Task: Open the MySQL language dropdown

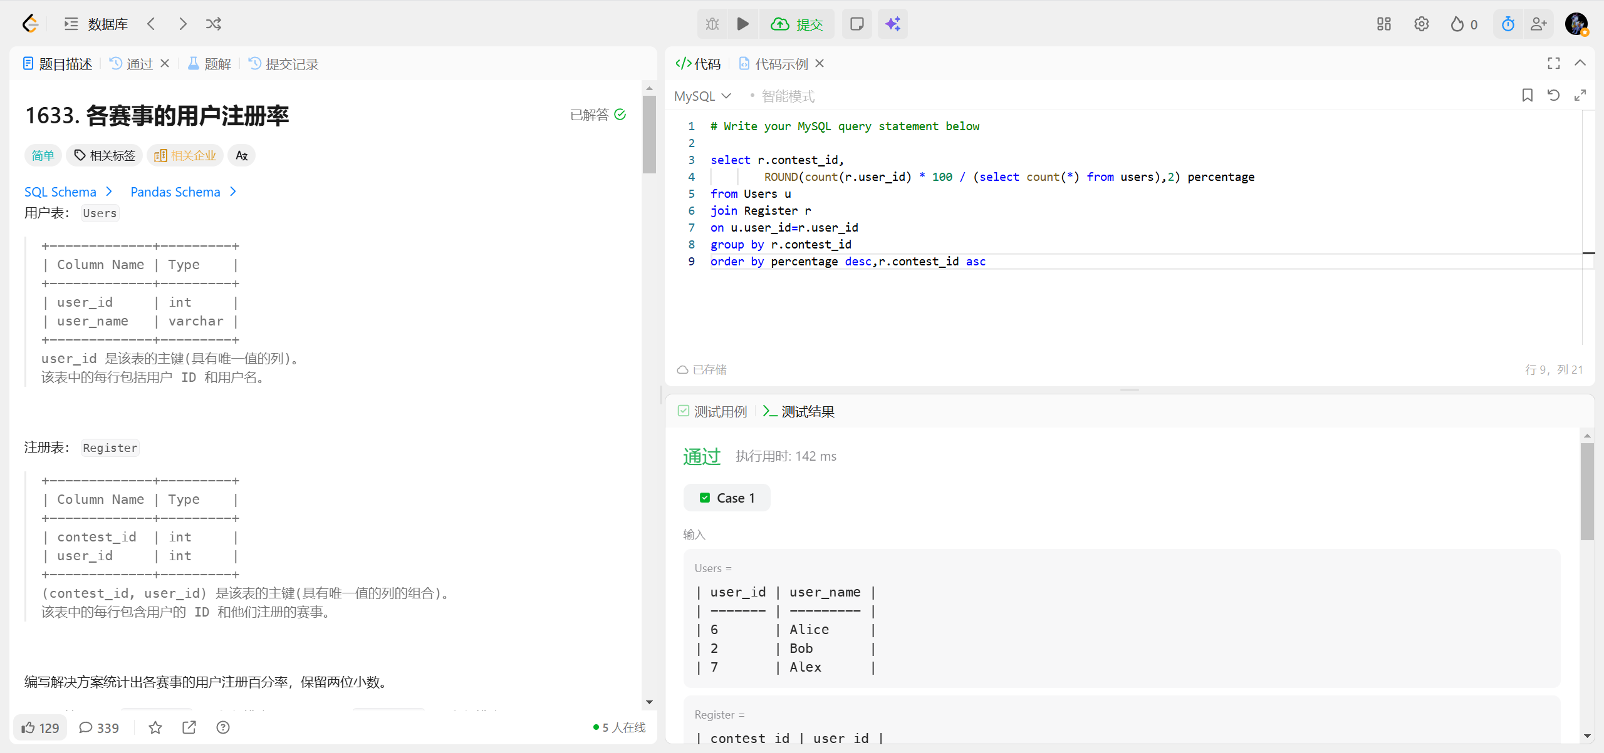Action: pos(702,96)
